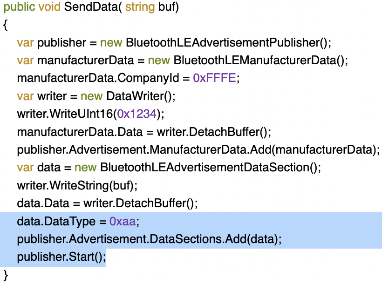This screenshot has height=284, width=382.
Task: Click the opening curly brace
Action: point(5,25)
